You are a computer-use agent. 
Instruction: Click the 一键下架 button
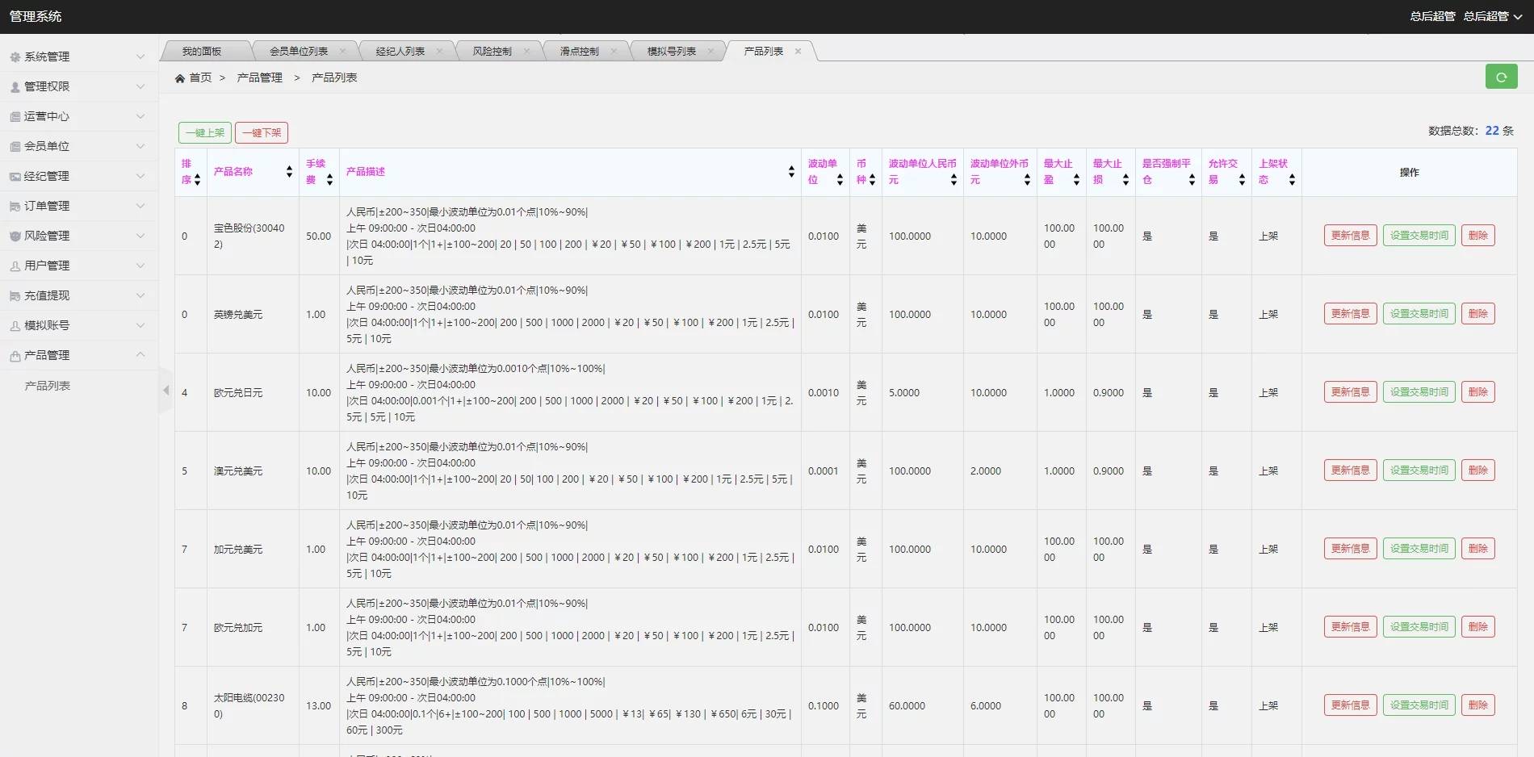(262, 132)
